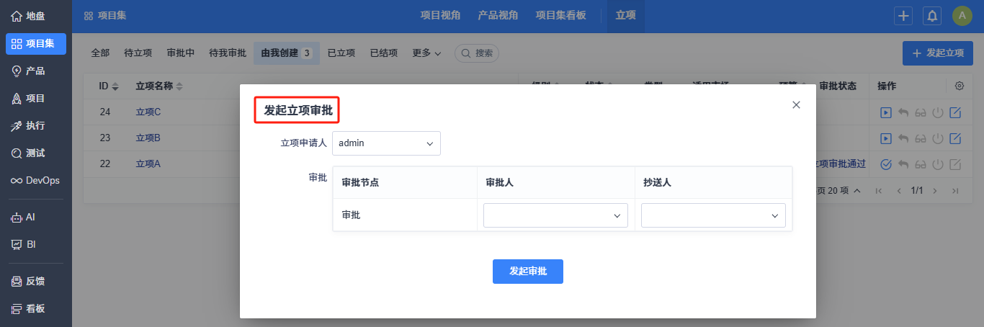Click the 发起审批 button
Screen dimensions: 984x327
(527, 272)
